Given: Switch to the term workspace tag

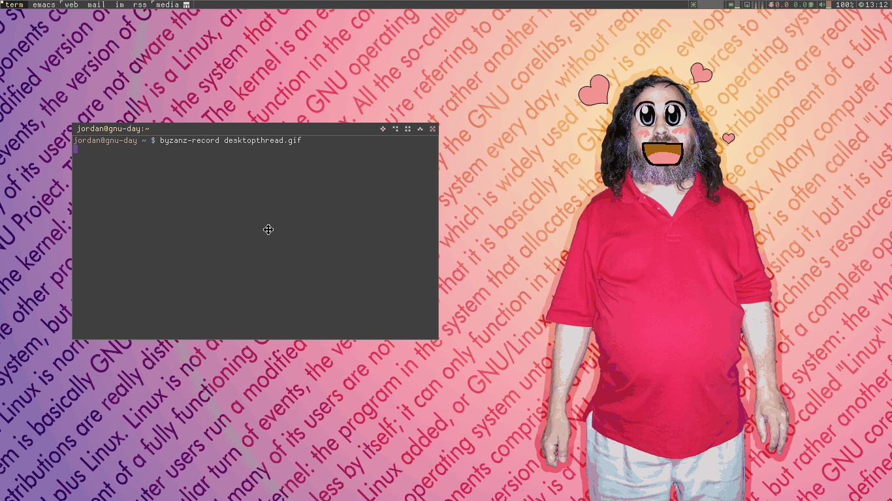Looking at the screenshot, I should 14,5.
